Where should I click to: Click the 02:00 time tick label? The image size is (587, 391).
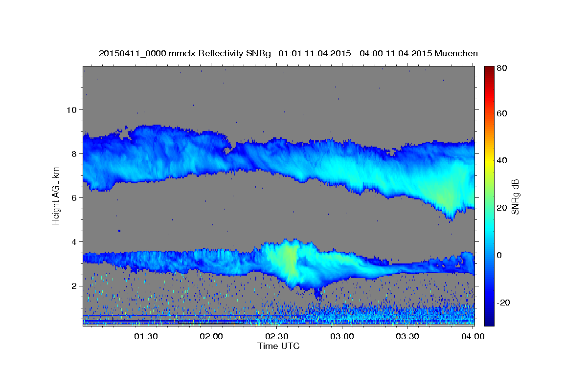[212, 336]
